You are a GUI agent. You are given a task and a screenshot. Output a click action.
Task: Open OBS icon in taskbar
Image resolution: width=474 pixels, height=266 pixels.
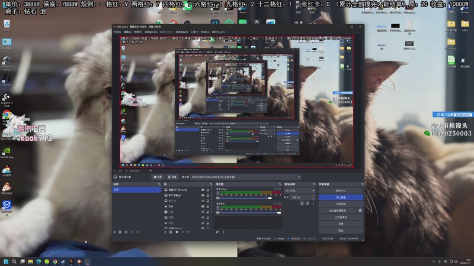pos(87,261)
